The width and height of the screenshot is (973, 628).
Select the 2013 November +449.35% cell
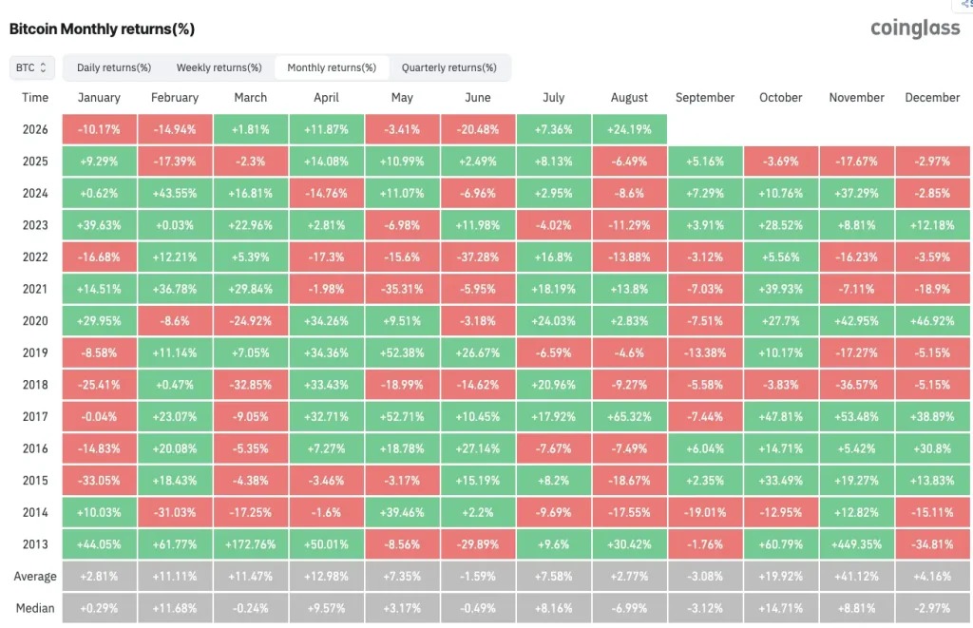(857, 544)
